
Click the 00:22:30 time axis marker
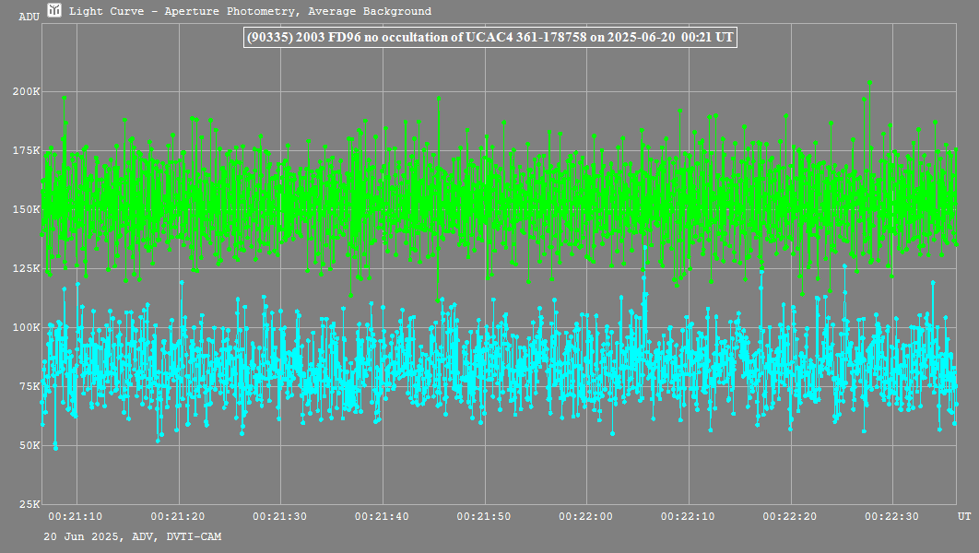(x=892, y=516)
